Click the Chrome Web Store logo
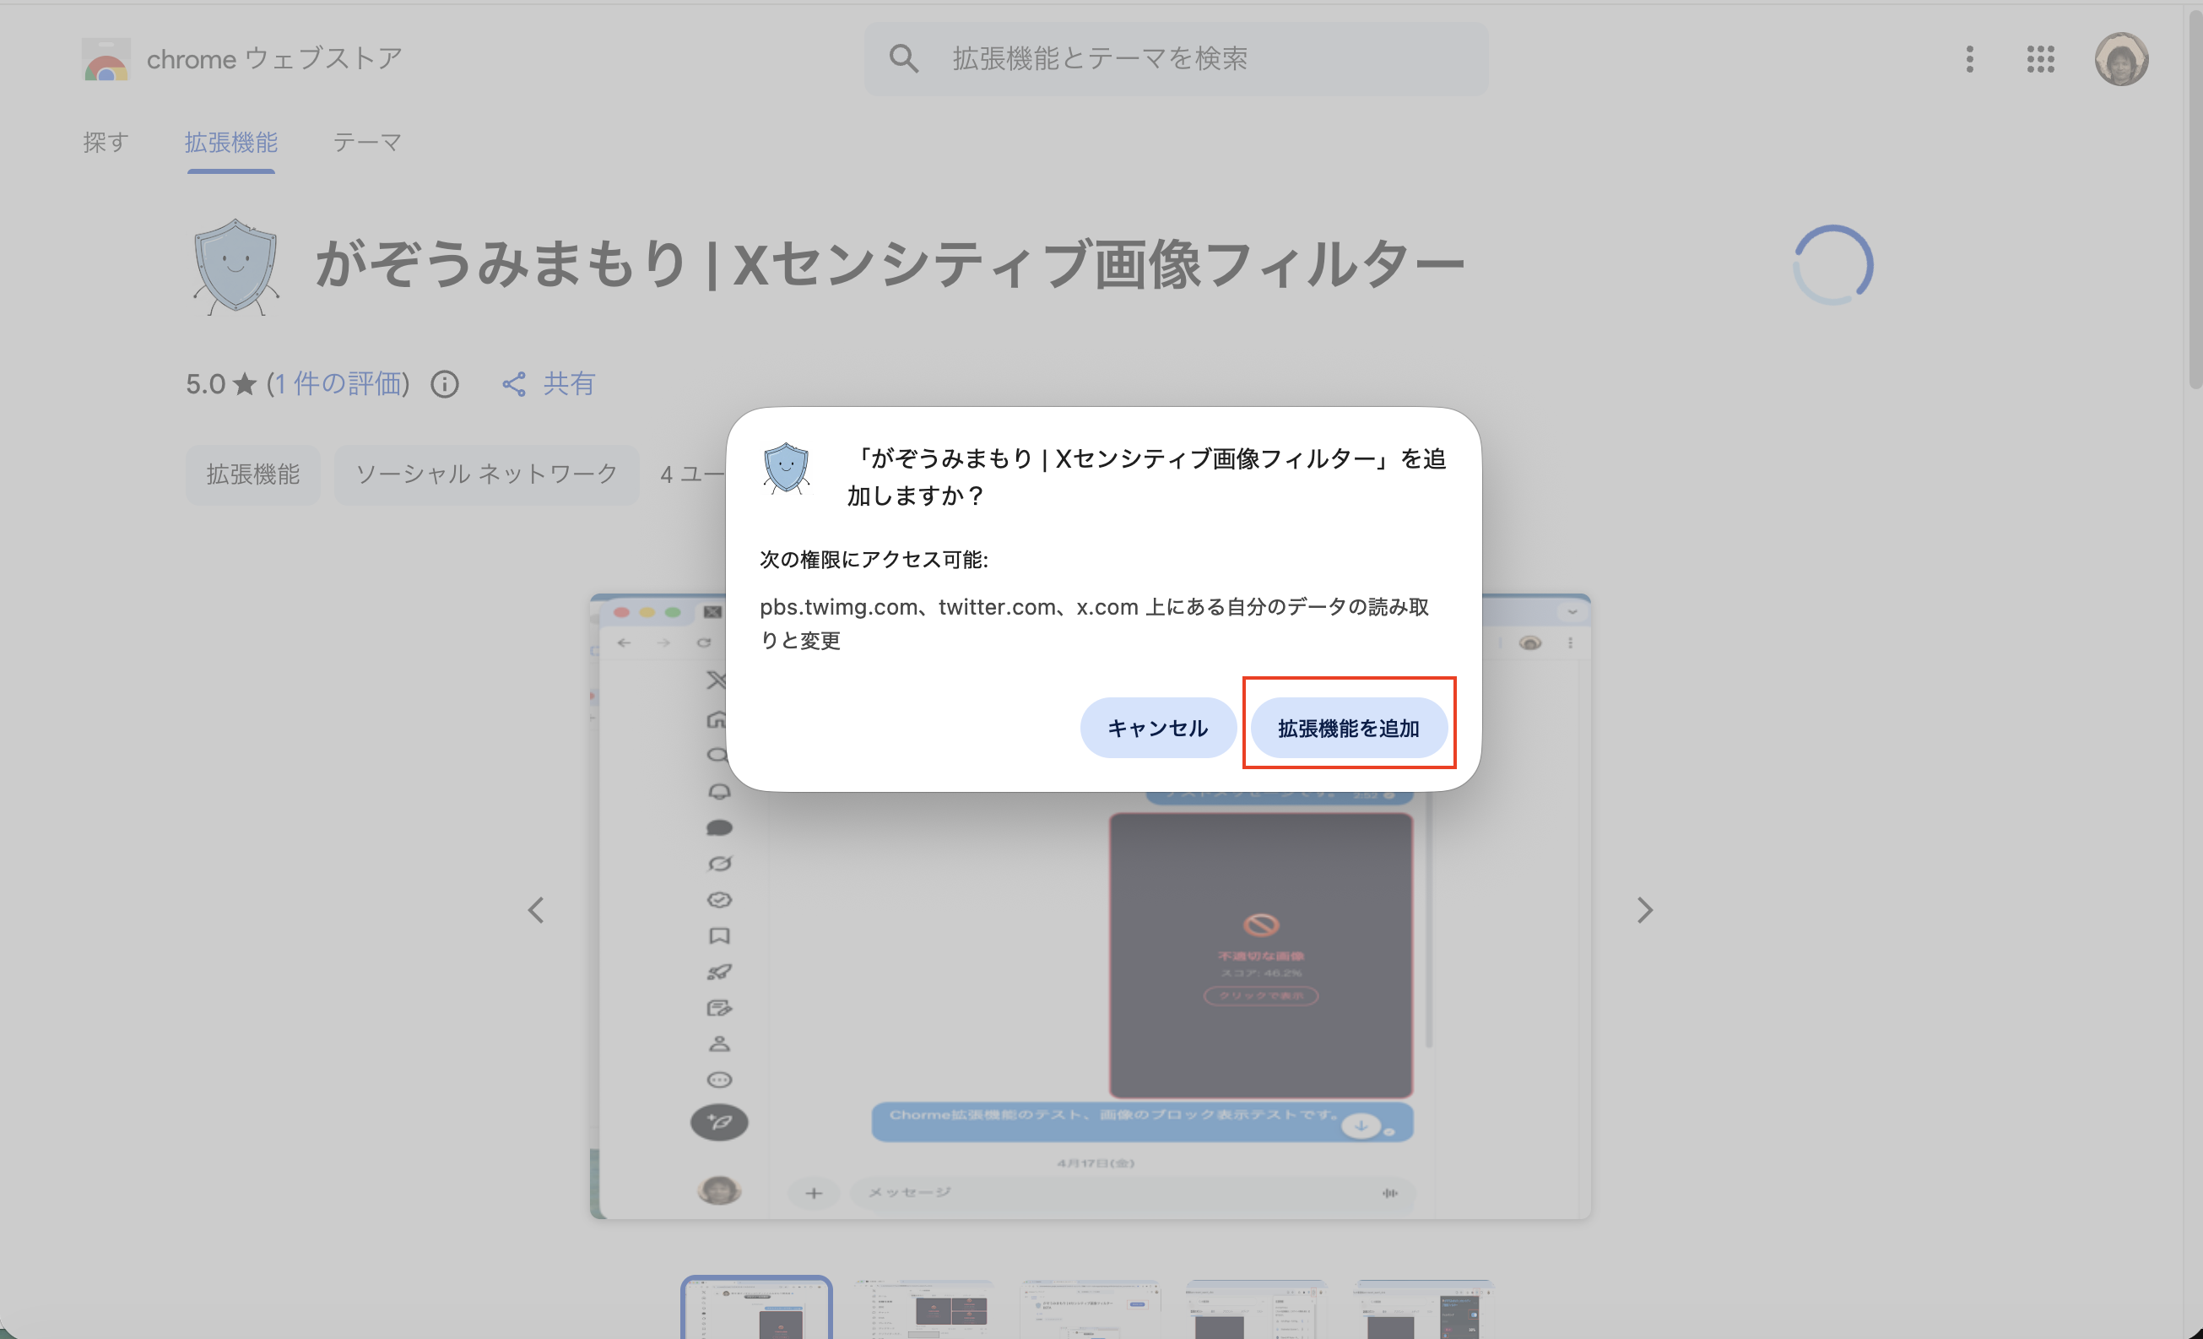 tap(106, 59)
